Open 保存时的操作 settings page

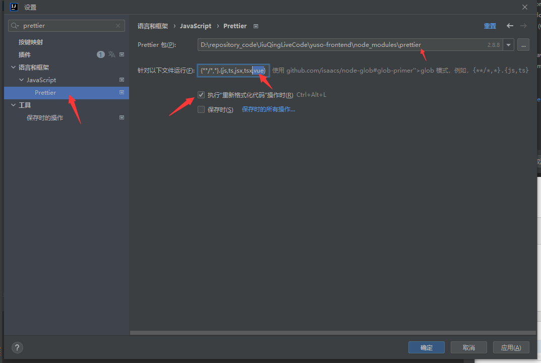(45, 117)
